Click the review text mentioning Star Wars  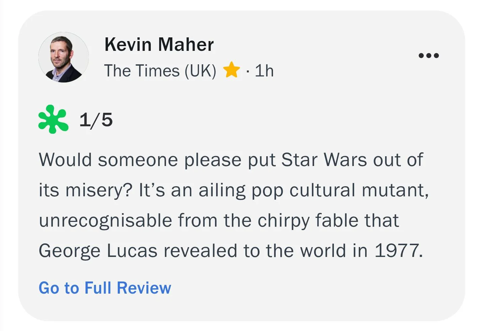pos(234,205)
